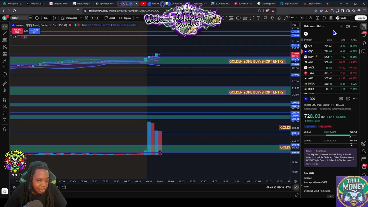Toggle ETH extended trading hours session
The image size is (368, 207).
point(288,187)
